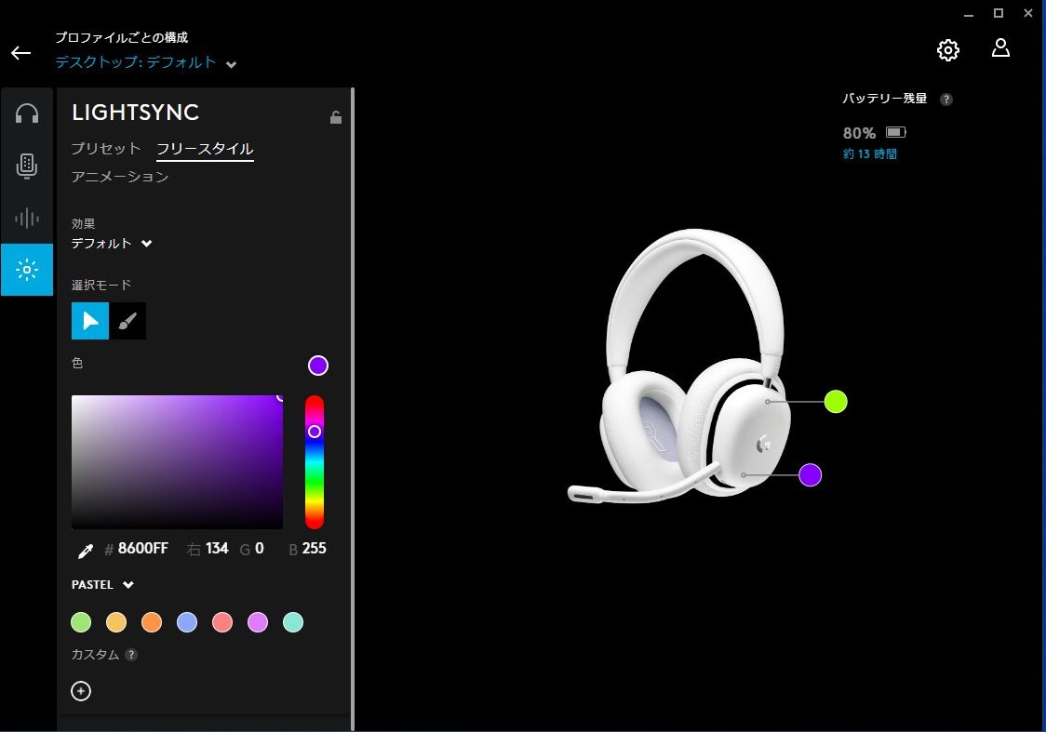Screen dimensions: 1046x732
Task: Select the pastel blue swatch
Action: [187, 622]
